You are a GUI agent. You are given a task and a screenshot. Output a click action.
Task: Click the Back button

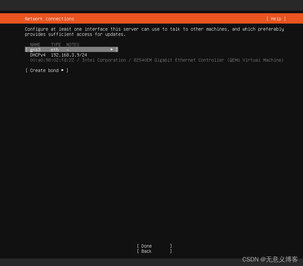(146, 251)
